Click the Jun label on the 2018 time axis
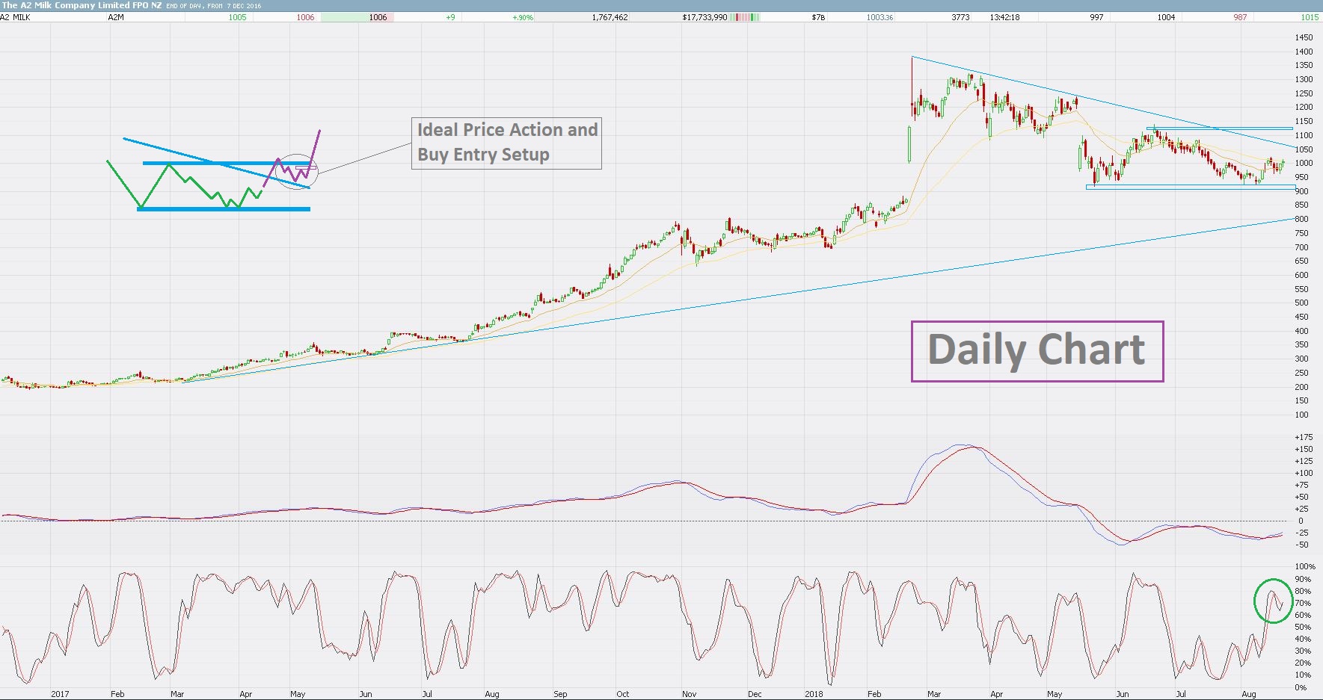Viewport: 1323px width, 700px height. point(1123,694)
